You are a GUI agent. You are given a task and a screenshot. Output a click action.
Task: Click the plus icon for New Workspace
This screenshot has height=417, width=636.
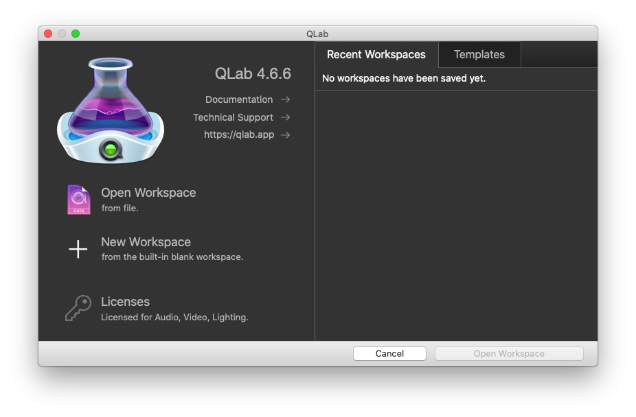point(78,249)
